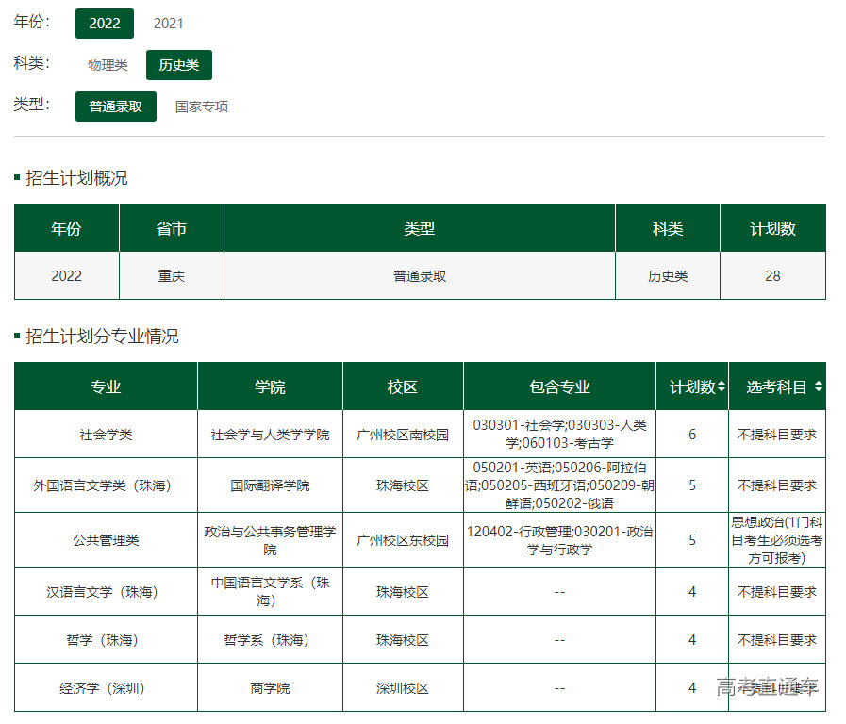
Task: Switch to 物理类 science category
Action: pos(107,64)
